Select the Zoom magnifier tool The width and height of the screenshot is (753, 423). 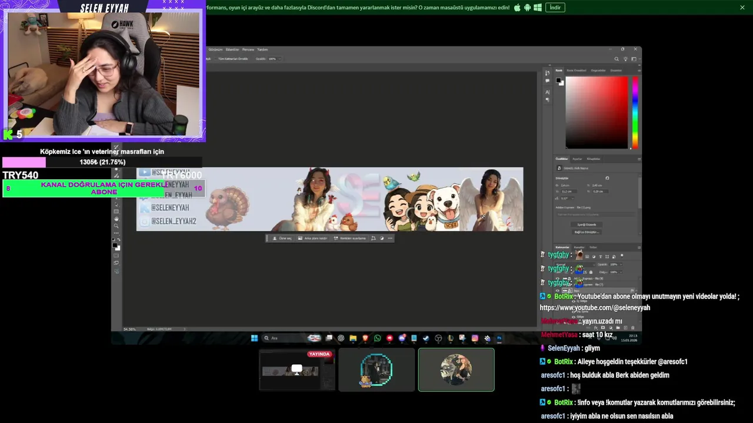[x=116, y=226]
